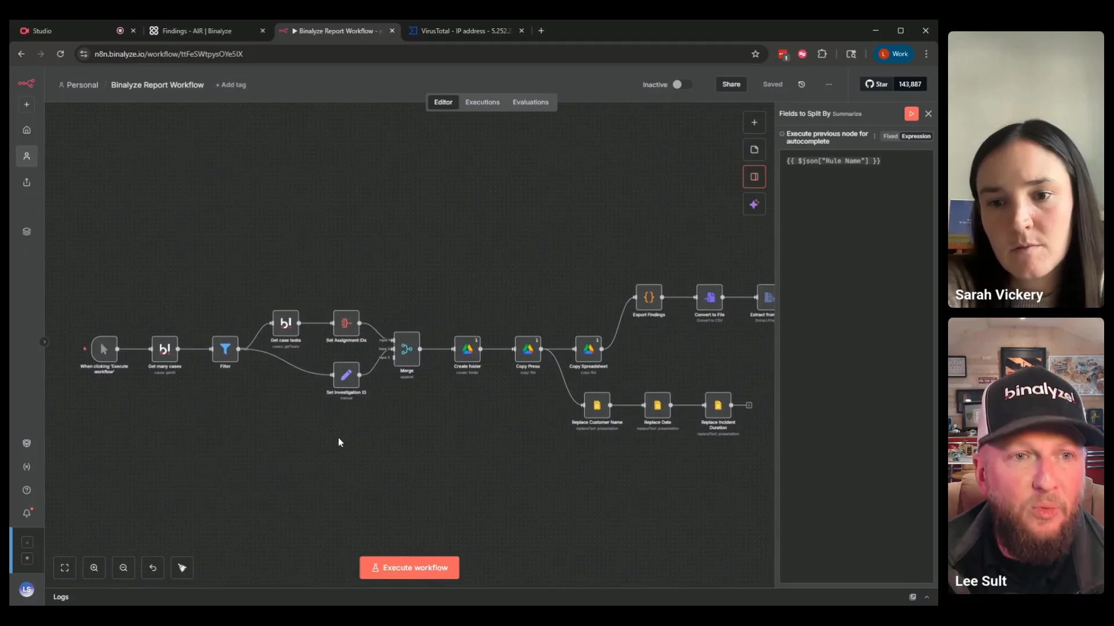Open the workflow three-dots menu
The height and width of the screenshot is (626, 1114).
pos(829,85)
